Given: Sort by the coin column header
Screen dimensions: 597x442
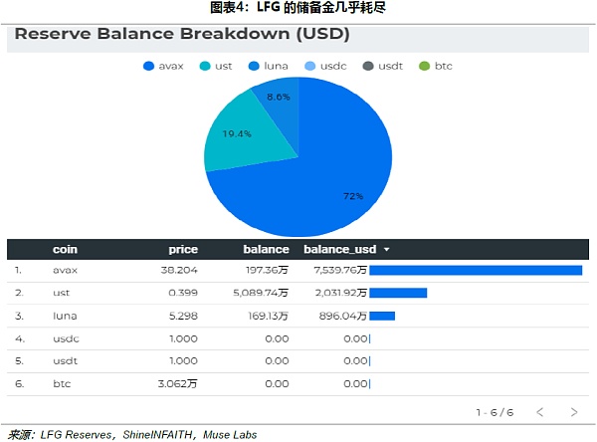Looking at the screenshot, I should (65, 249).
